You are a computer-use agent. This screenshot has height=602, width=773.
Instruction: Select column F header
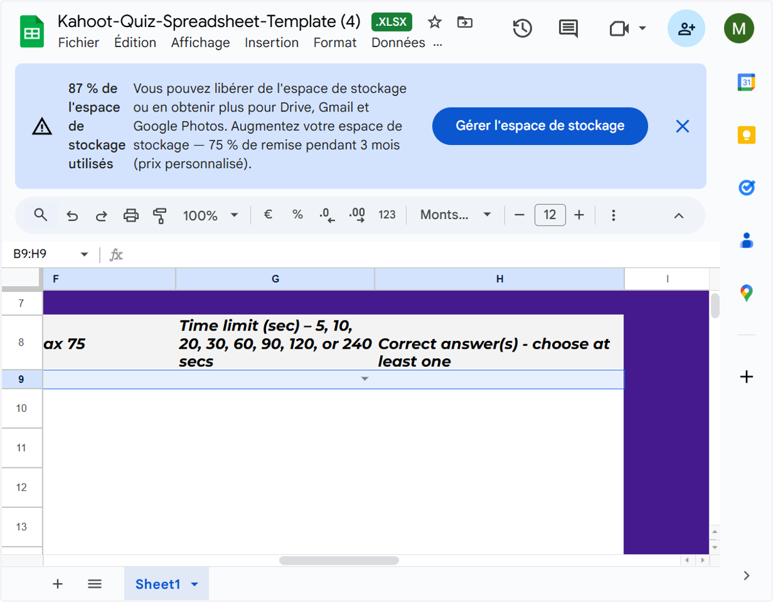pyautogui.click(x=110, y=279)
